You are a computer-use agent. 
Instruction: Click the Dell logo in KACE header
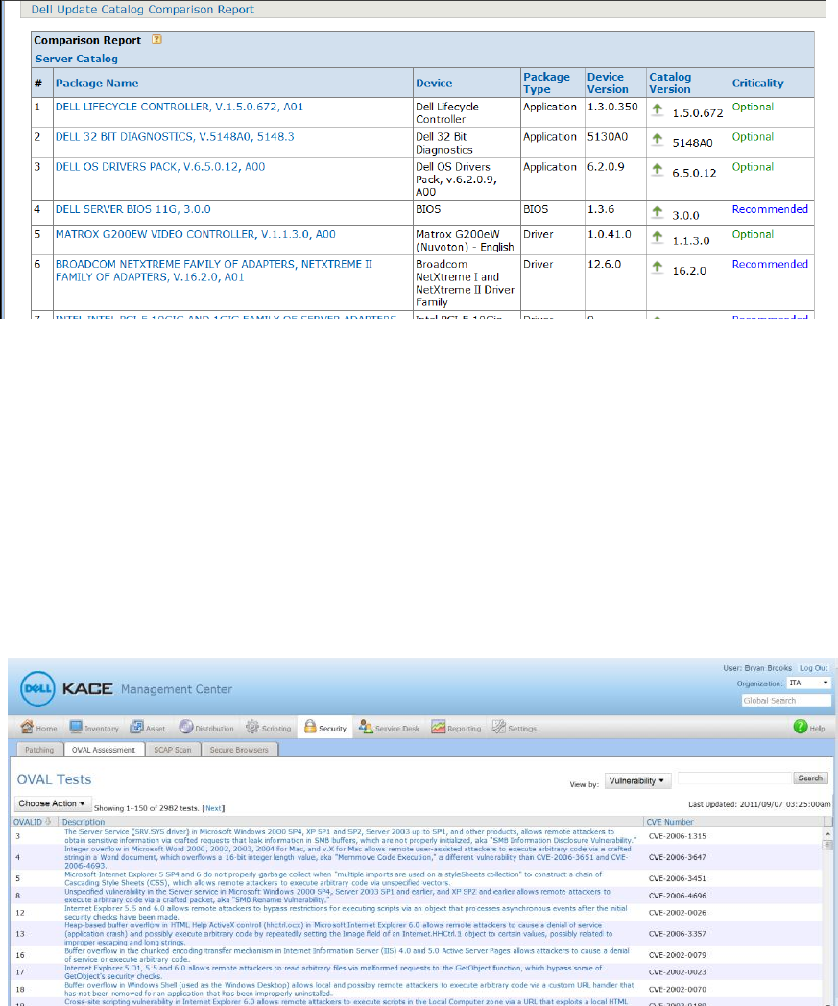point(37,688)
